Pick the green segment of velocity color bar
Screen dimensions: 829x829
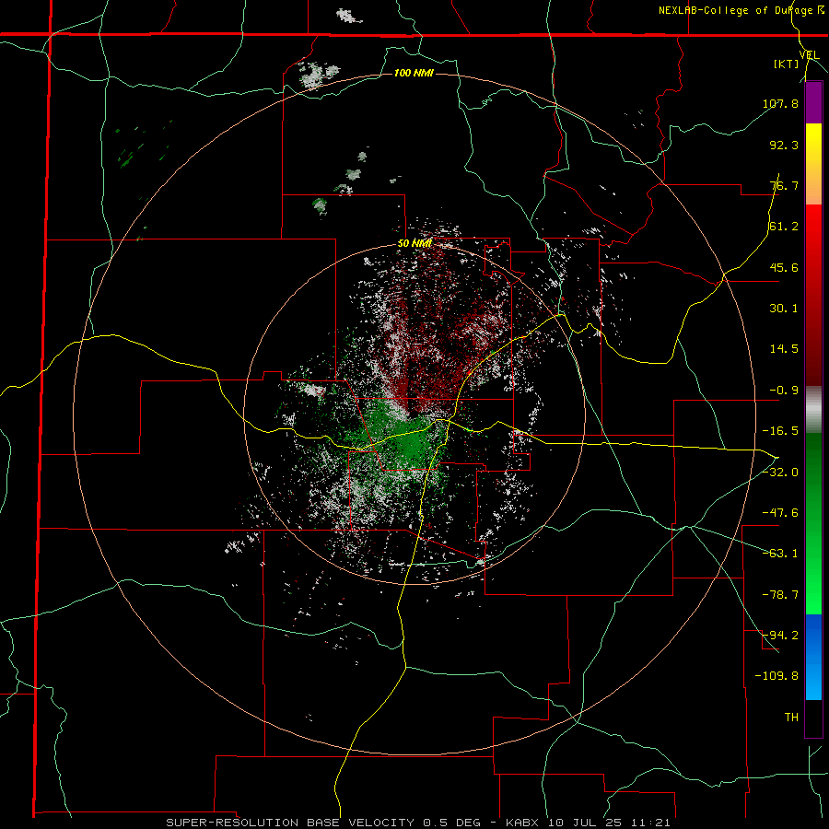tap(813, 523)
